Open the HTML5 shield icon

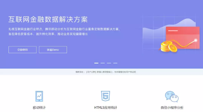[x=106, y=96]
